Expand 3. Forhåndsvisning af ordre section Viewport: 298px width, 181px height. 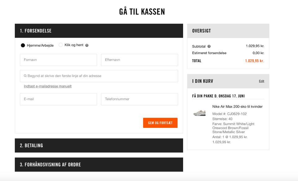(99, 165)
